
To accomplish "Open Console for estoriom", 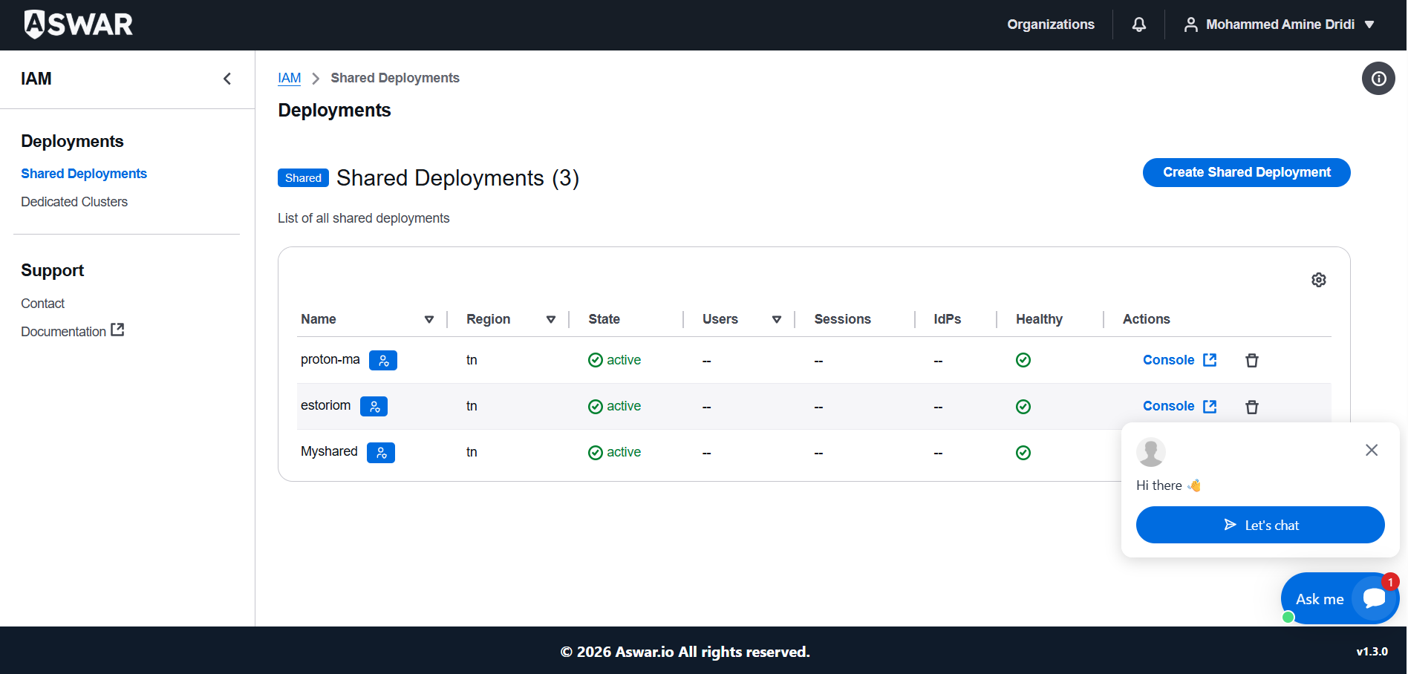I will point(1179,406).
